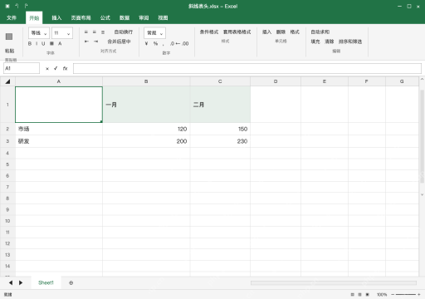This screenshot has width=425, height=299.
Task: Decrease indent icon
Action: coord(86,42)
